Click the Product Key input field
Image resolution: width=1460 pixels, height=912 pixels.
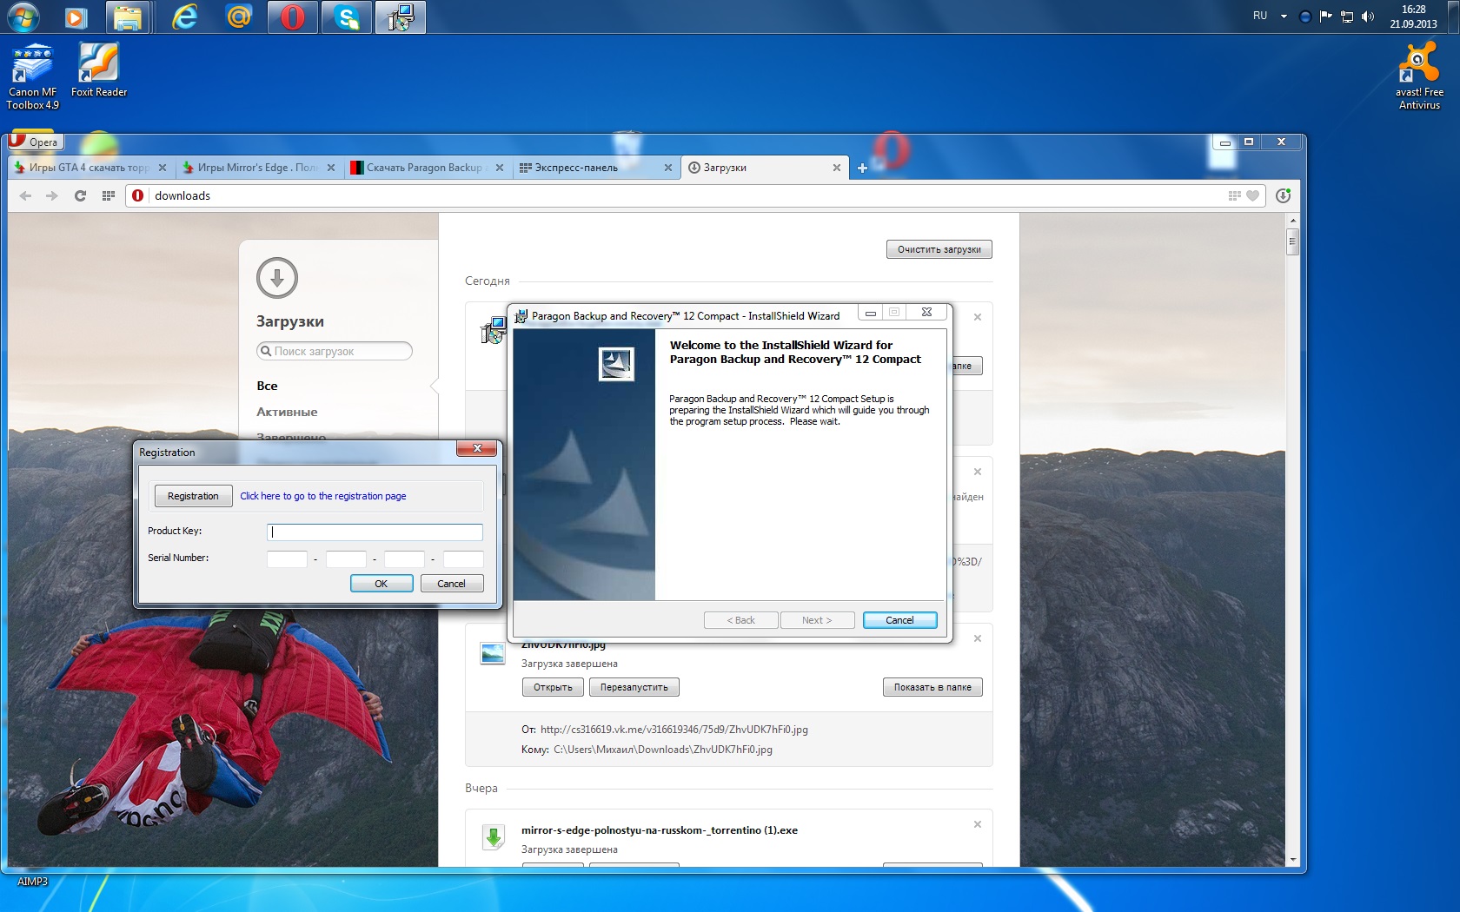click(375, 532)
